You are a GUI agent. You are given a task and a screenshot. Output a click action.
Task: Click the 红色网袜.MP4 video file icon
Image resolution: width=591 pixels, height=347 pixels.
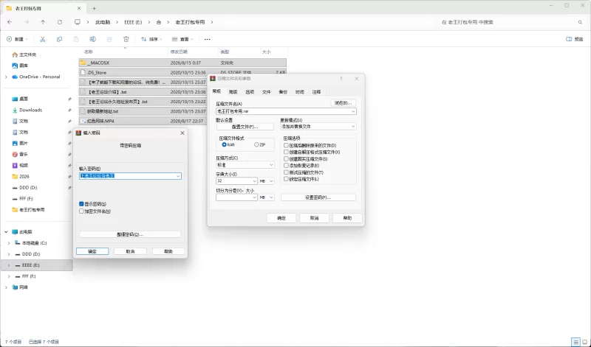pyautogui.click(x=83, y=121)
